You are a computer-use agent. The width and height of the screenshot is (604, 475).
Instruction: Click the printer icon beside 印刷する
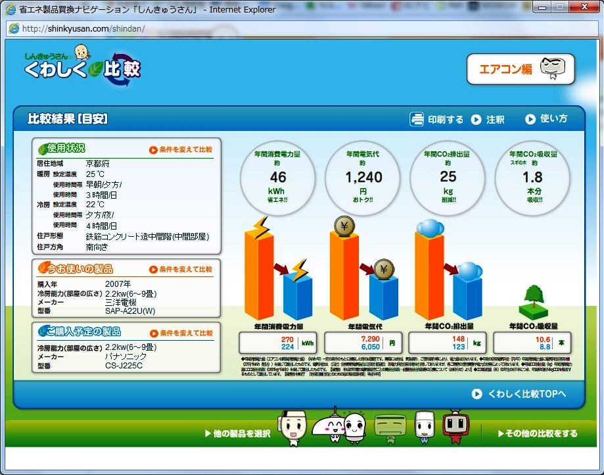pyautogui.click(x=417, y=119)
